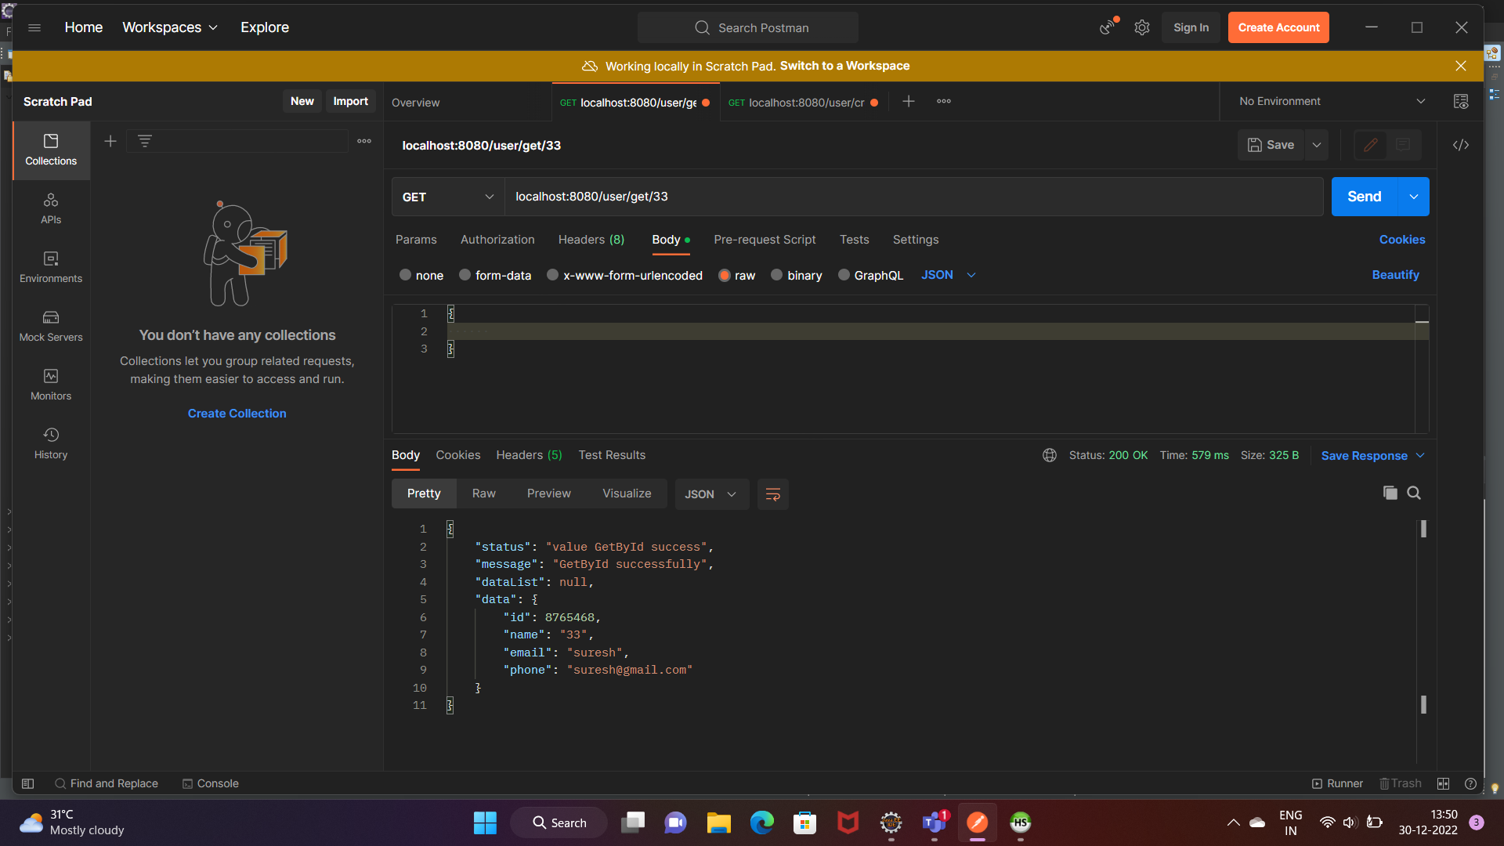Toggle line wrap in response viewer

click(773, 494)
